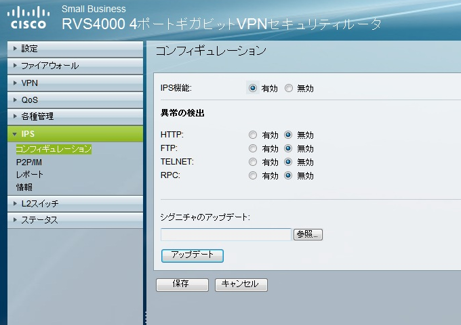Disable HTTP anomaly detection 無効

point(288,135)
